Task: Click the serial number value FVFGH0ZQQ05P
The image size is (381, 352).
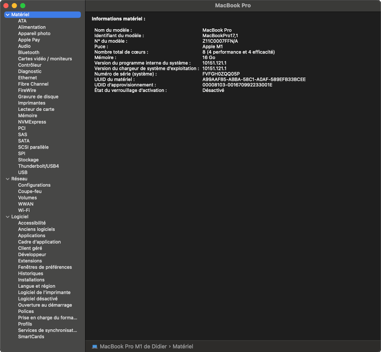Action: [x=221, y=74]
